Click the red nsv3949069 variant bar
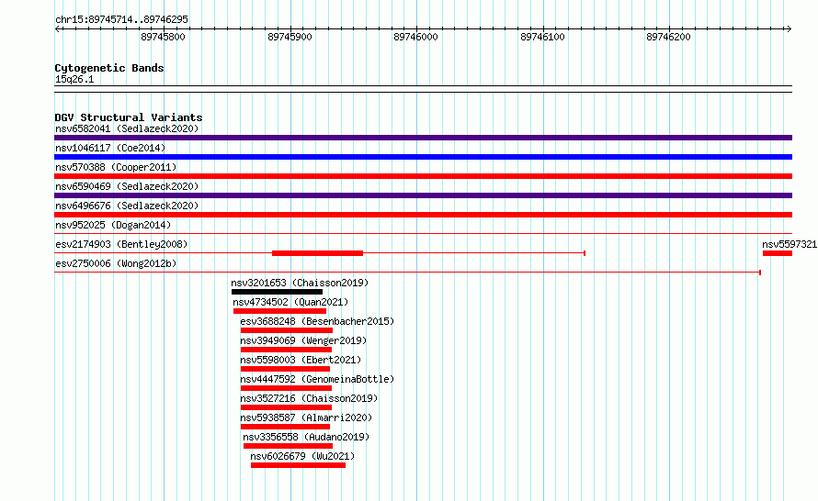The image size is (818, 501). click(x=286, y=350)
